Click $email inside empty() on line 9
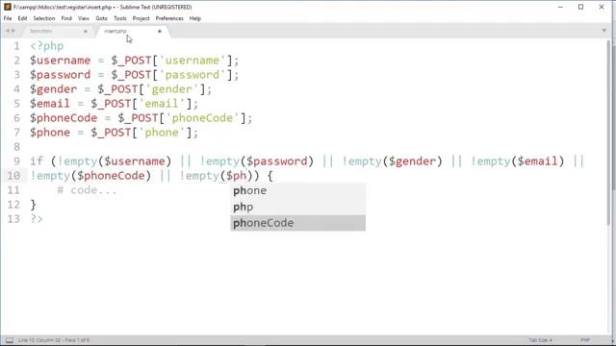Image resolution: width=616 pixels, height=346 pixels. tap(537, 161)
